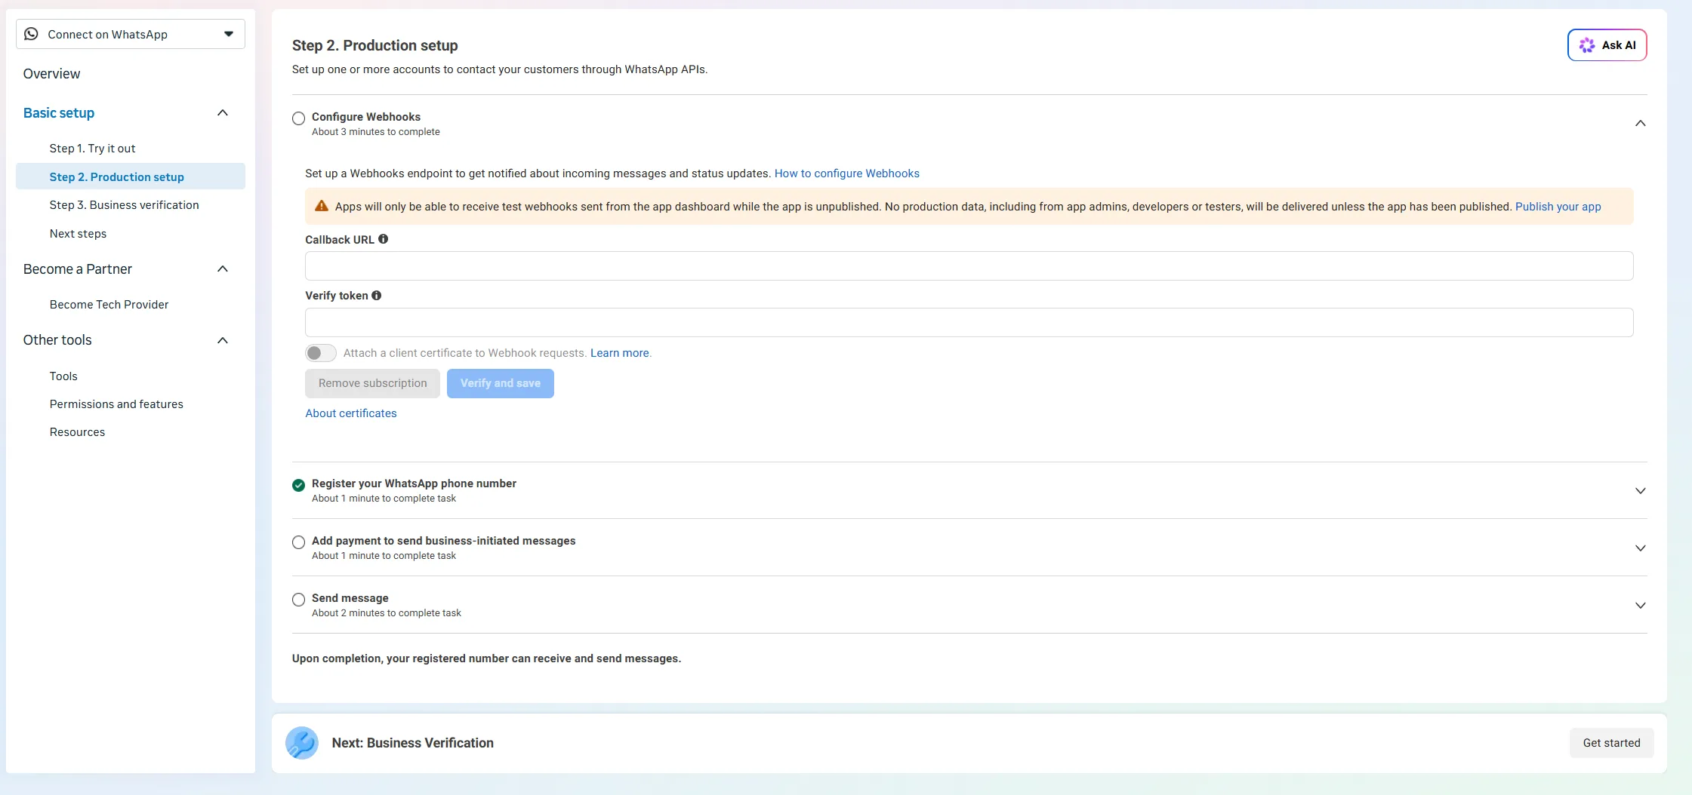Click the warning triangle icon in the banner
The width and height of the screenshot is (1692, 795).
(x=322, y=206)
